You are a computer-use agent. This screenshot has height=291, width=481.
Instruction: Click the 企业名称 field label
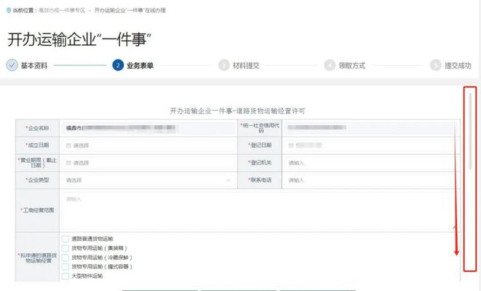pyautogui.click(x=37, y=128)
